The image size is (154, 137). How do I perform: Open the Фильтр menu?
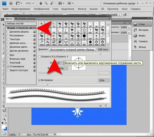click(x=82, y=9)
